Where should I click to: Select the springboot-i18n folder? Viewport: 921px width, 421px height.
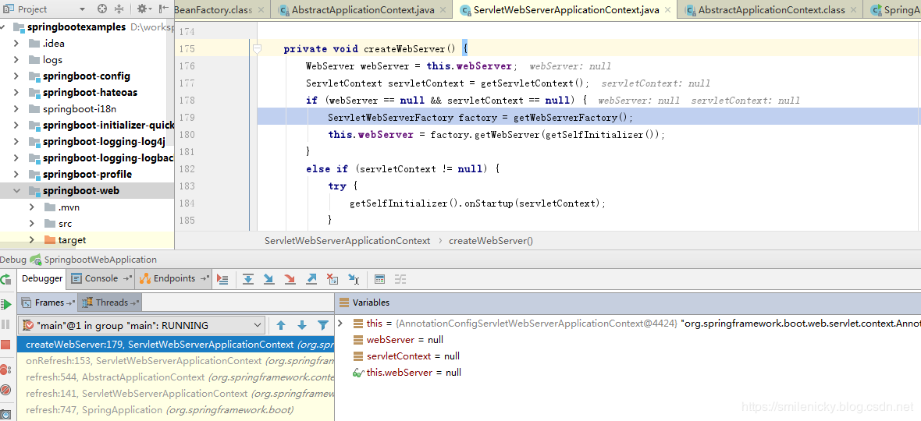tap(87, 109)
